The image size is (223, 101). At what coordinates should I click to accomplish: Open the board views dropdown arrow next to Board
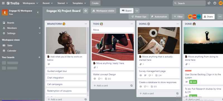[x=137, y=11]
